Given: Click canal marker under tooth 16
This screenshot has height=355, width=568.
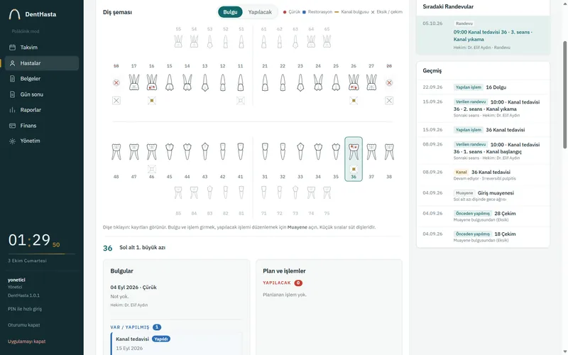Looking at the screenshot, I should (x=152, y=100).
